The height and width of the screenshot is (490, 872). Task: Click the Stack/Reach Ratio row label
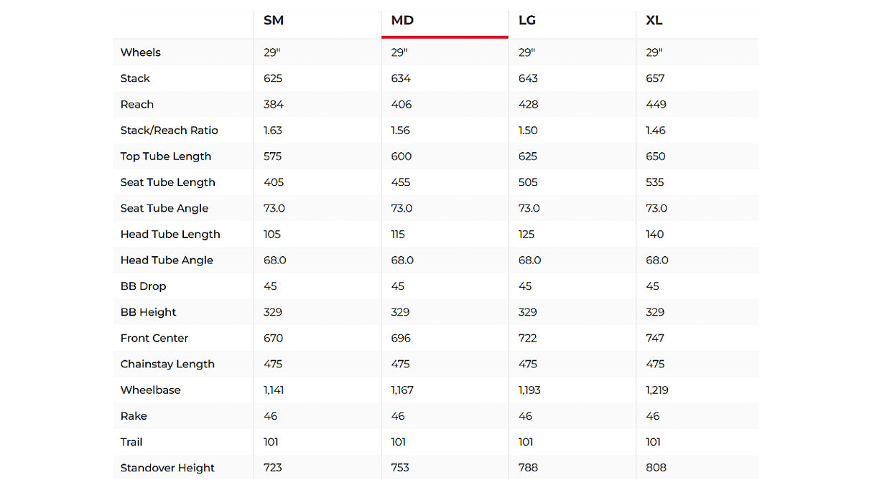(169, 131)
